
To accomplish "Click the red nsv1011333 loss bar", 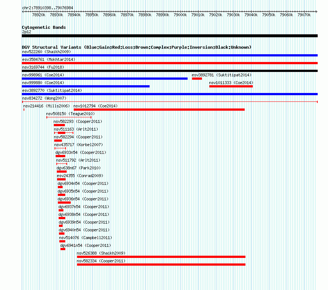I will click(x=231, y=86).
